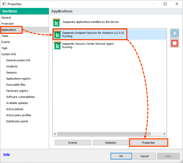Select the Tasks section
The image size is (183, 163).
point(5,36)
